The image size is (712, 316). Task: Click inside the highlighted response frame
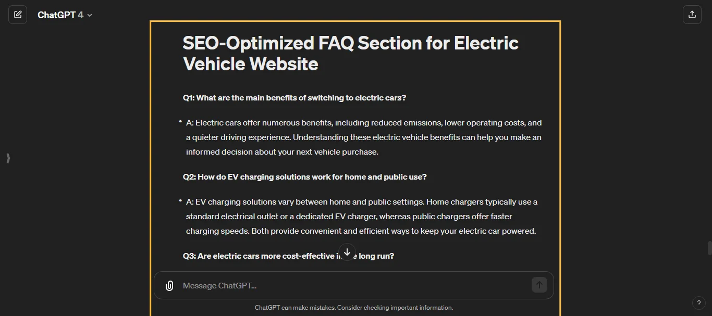tap(354, 156)
